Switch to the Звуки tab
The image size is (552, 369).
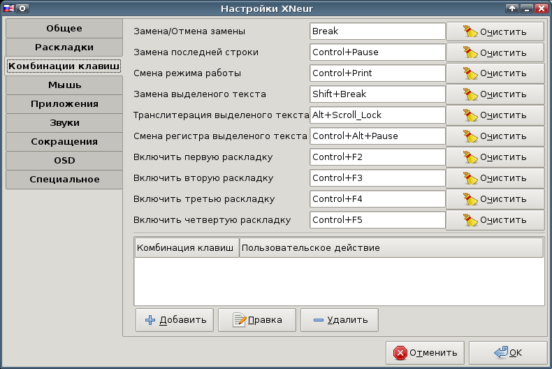coord(64,122)
